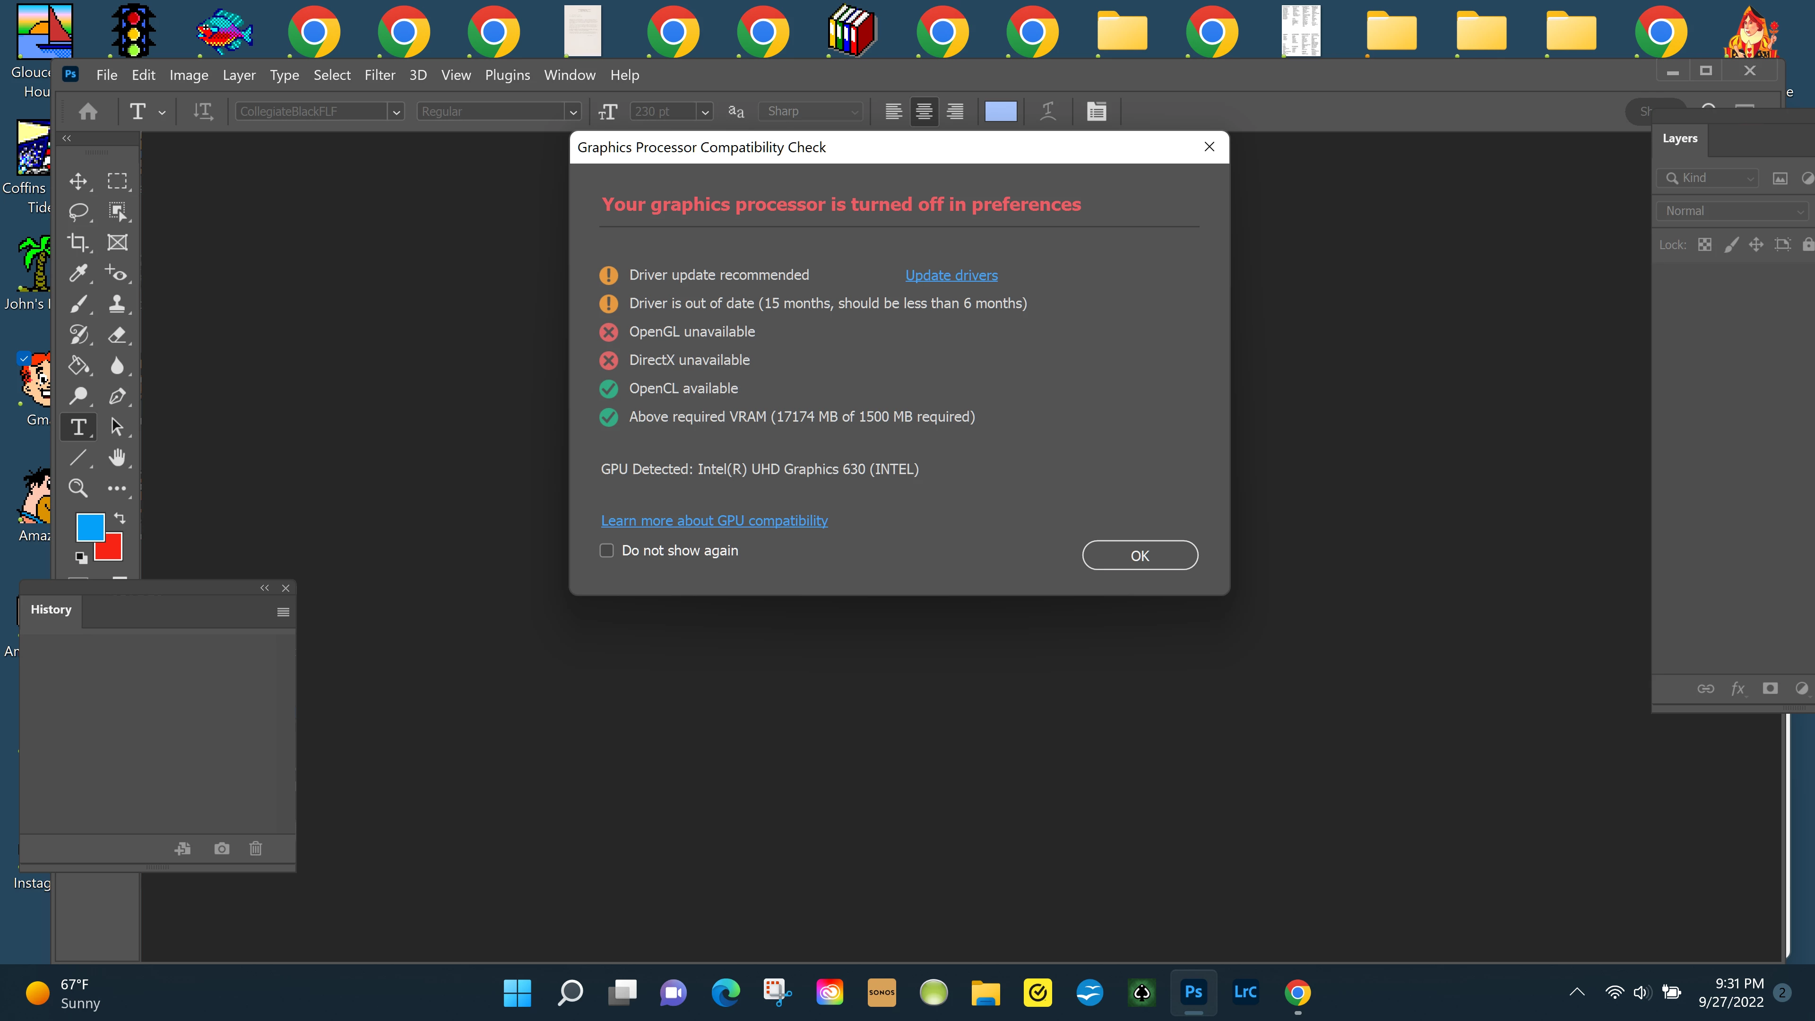The width and height of the screenshot is (1815, 1021).
Task: Select the Eraser tool
Action: click(x=117, y=335)
